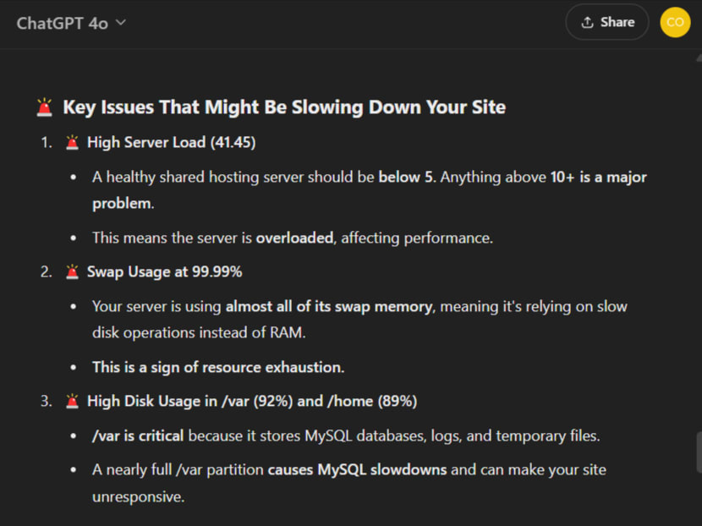Click the bold text 'overloaded'
The height and width of the screenshot is (526, 702).
tap(294, 238)
